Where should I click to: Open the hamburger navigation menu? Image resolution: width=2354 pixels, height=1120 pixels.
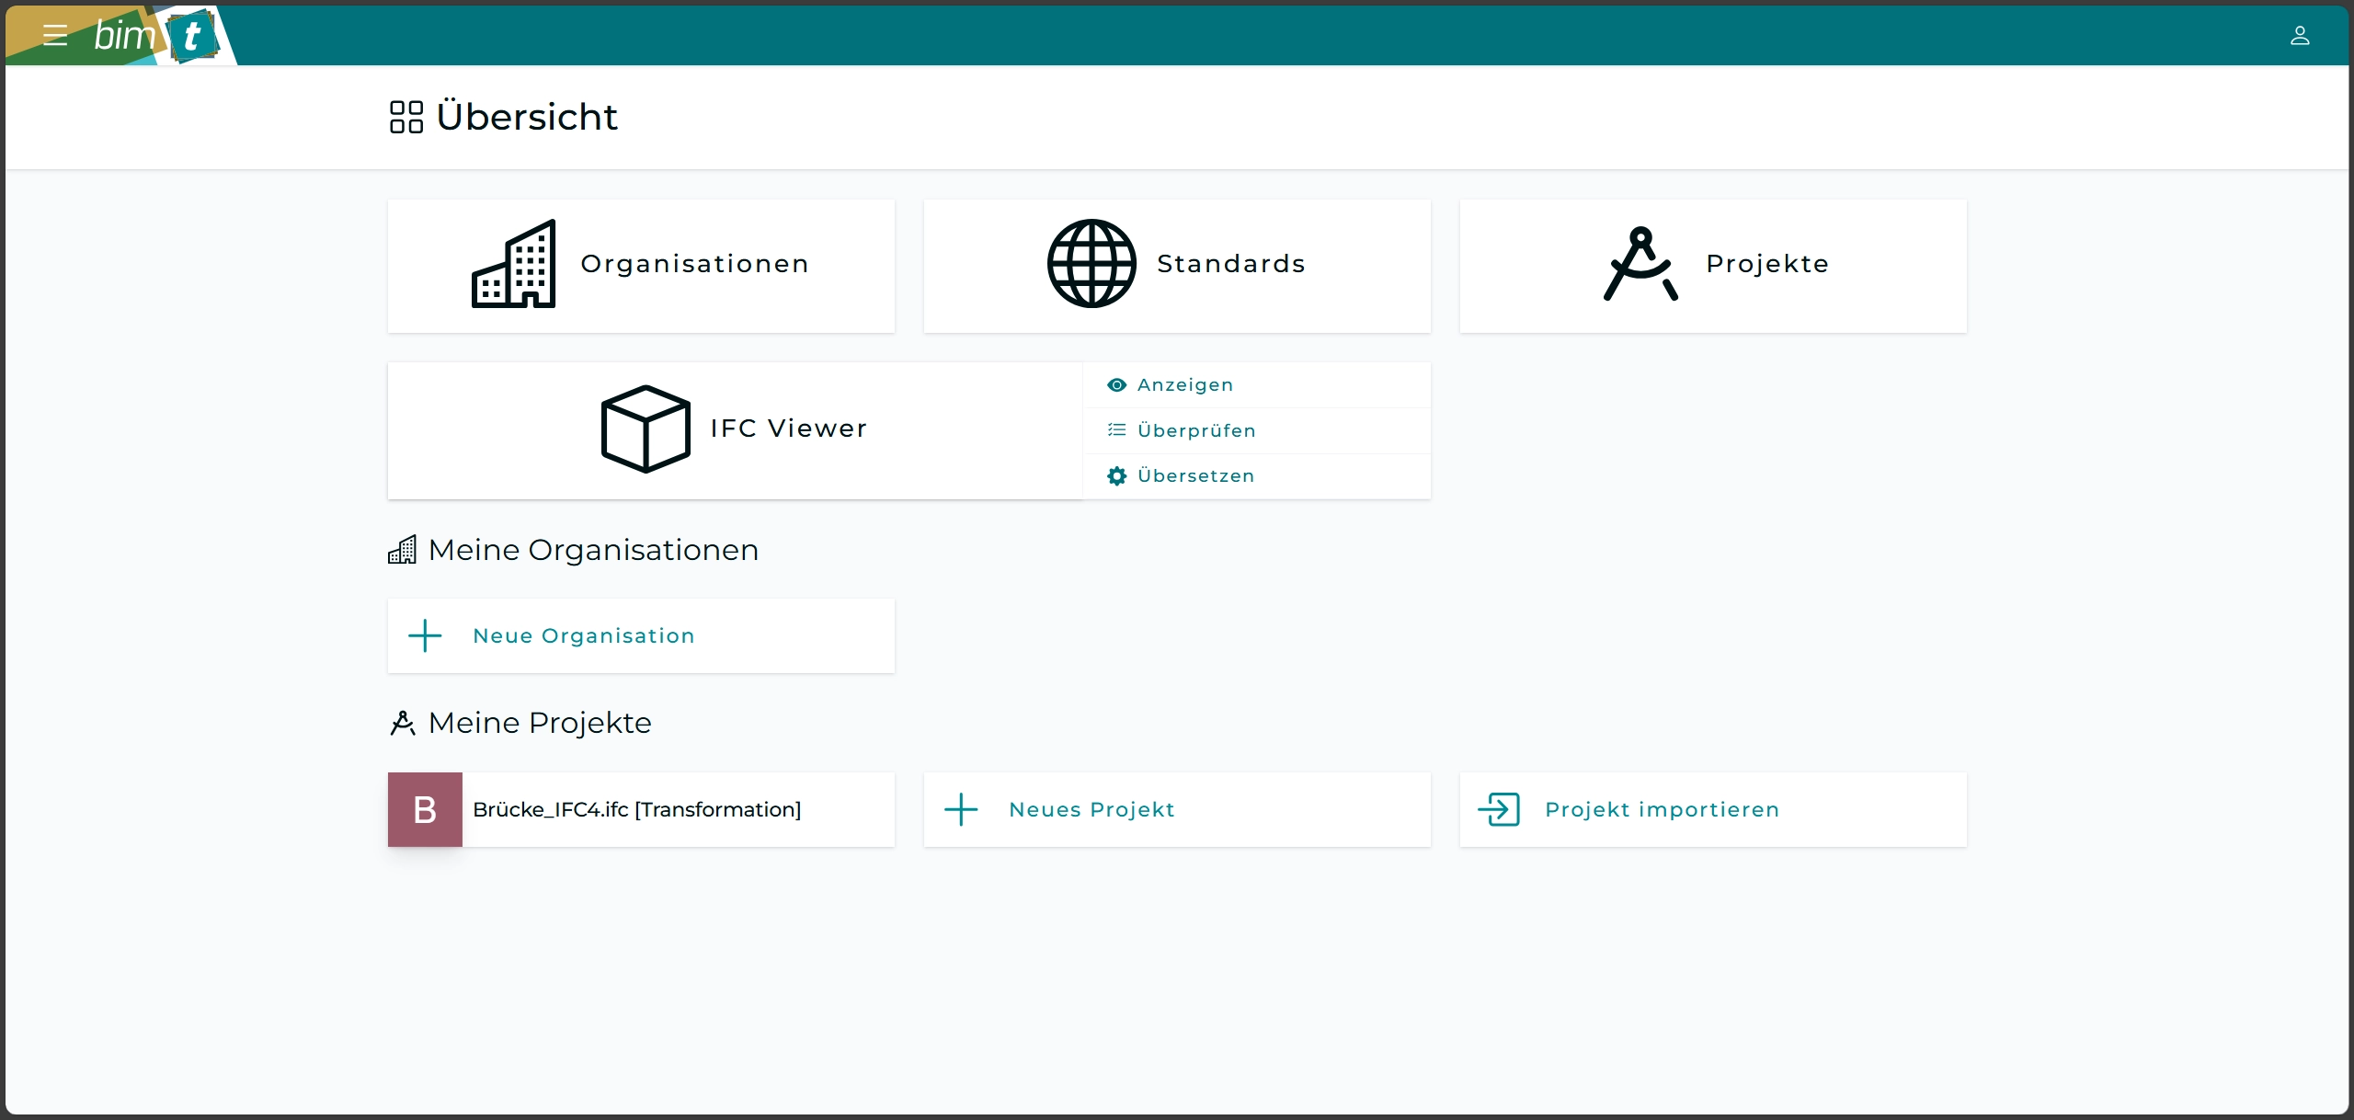(x=55, y=36)
